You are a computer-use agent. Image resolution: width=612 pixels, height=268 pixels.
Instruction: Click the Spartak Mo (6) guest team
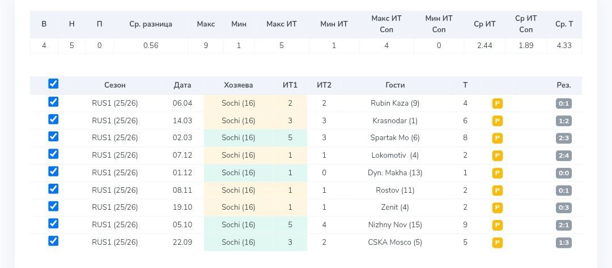click(395, 138)
